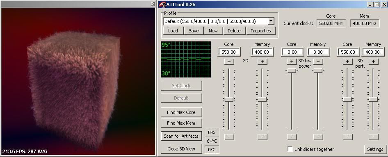Load the selected profile
Screen dimensions: 388x157
pos(173,31)
